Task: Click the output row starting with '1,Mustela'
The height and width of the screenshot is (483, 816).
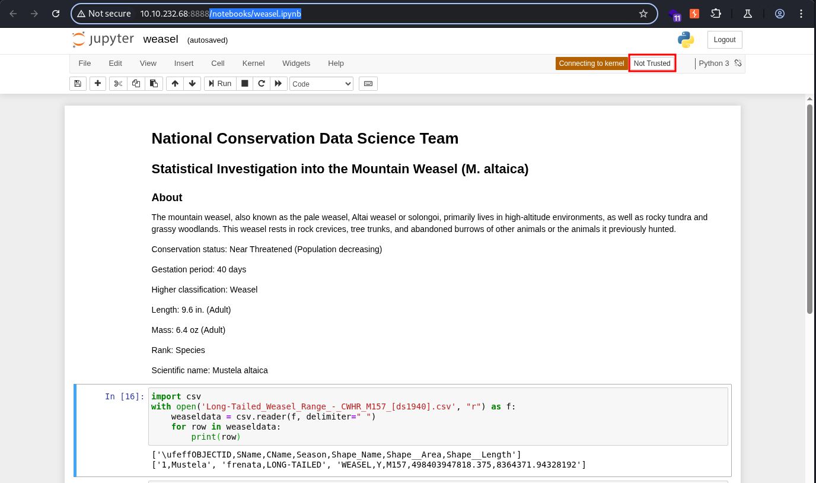Action: tap(369, 465)
